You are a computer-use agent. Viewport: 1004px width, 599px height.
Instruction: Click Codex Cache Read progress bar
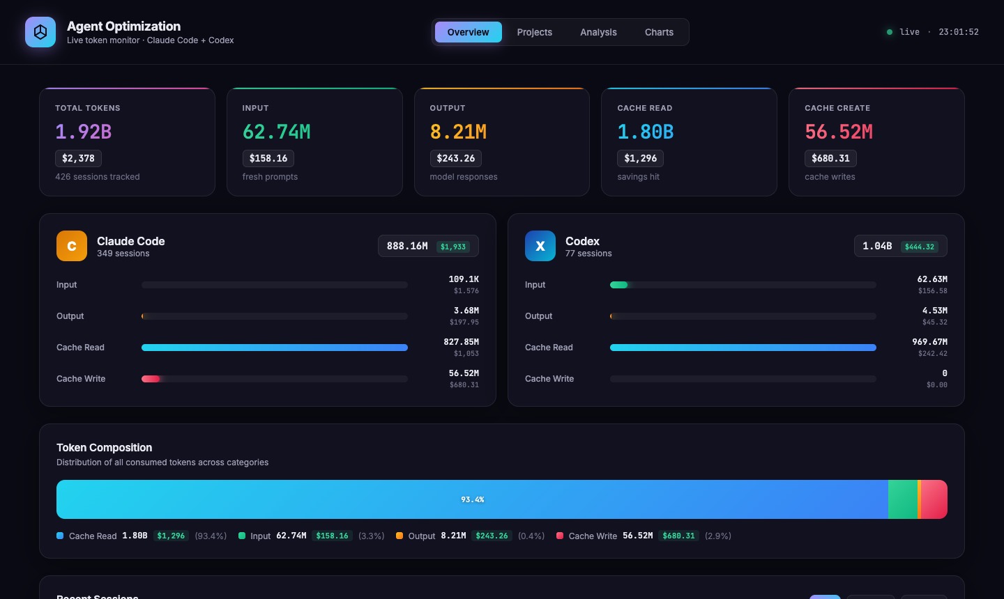click(743, 348)
